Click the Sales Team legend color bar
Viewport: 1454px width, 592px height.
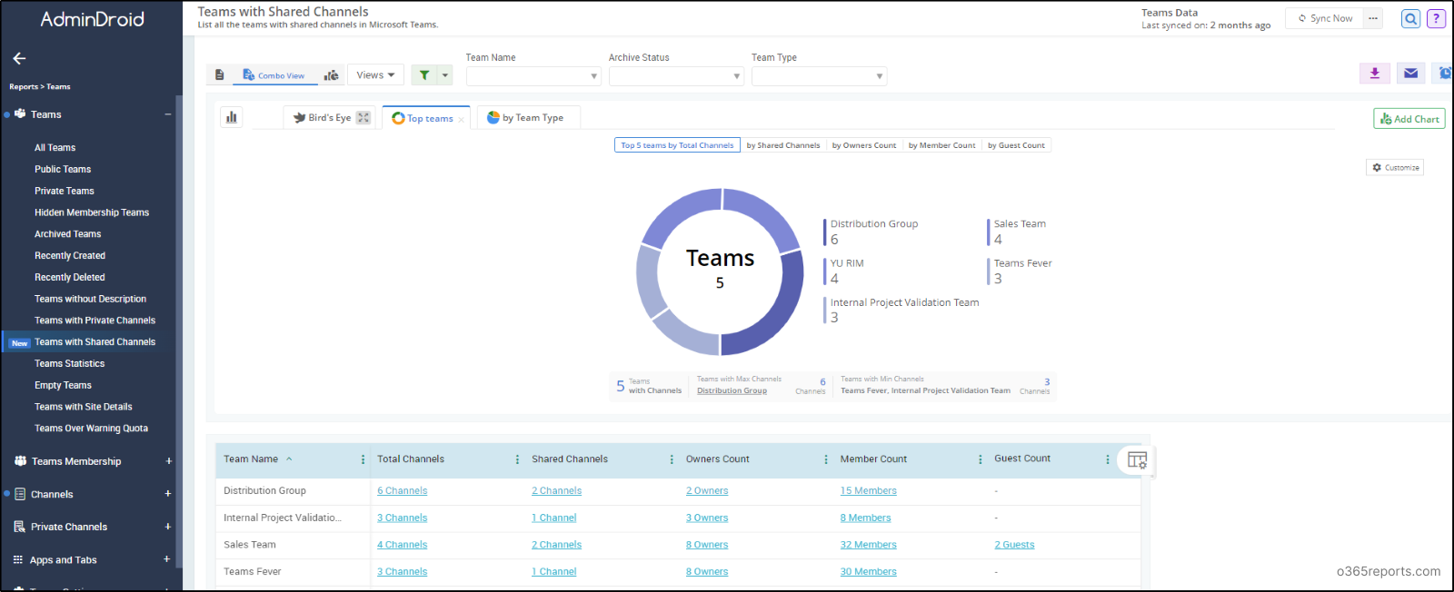pyautogui.click(x=989, y=232)
